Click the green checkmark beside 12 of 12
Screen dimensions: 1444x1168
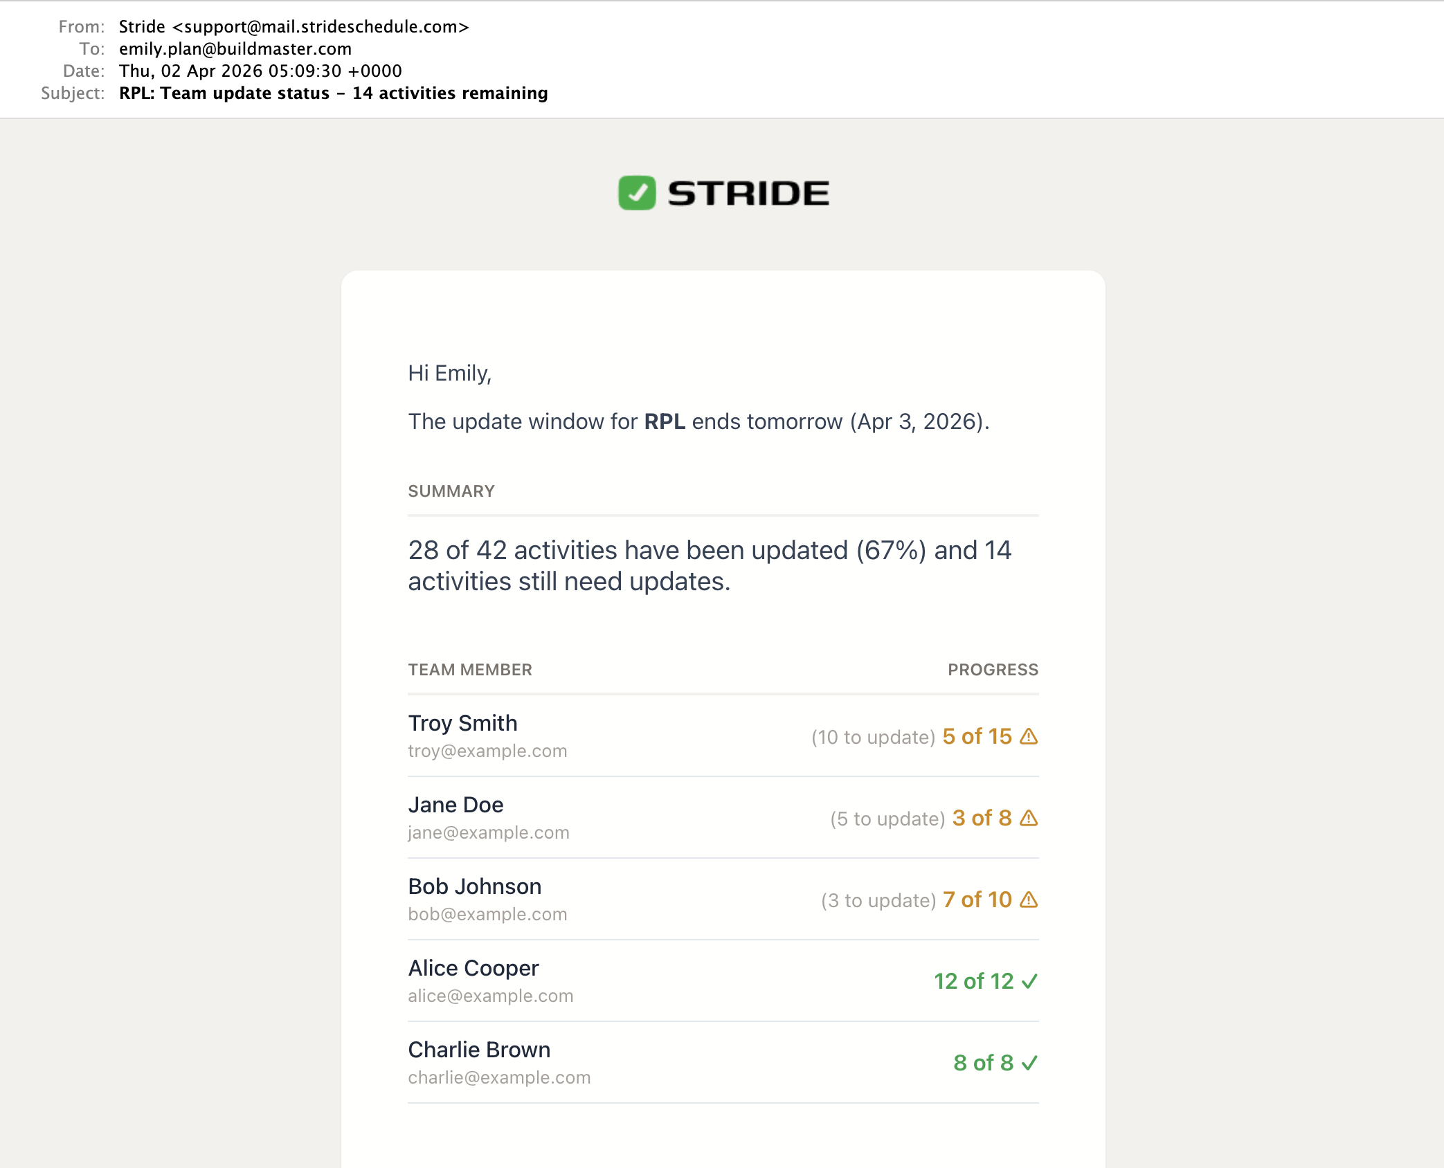pyautogui.click(x=1029, y=981)
